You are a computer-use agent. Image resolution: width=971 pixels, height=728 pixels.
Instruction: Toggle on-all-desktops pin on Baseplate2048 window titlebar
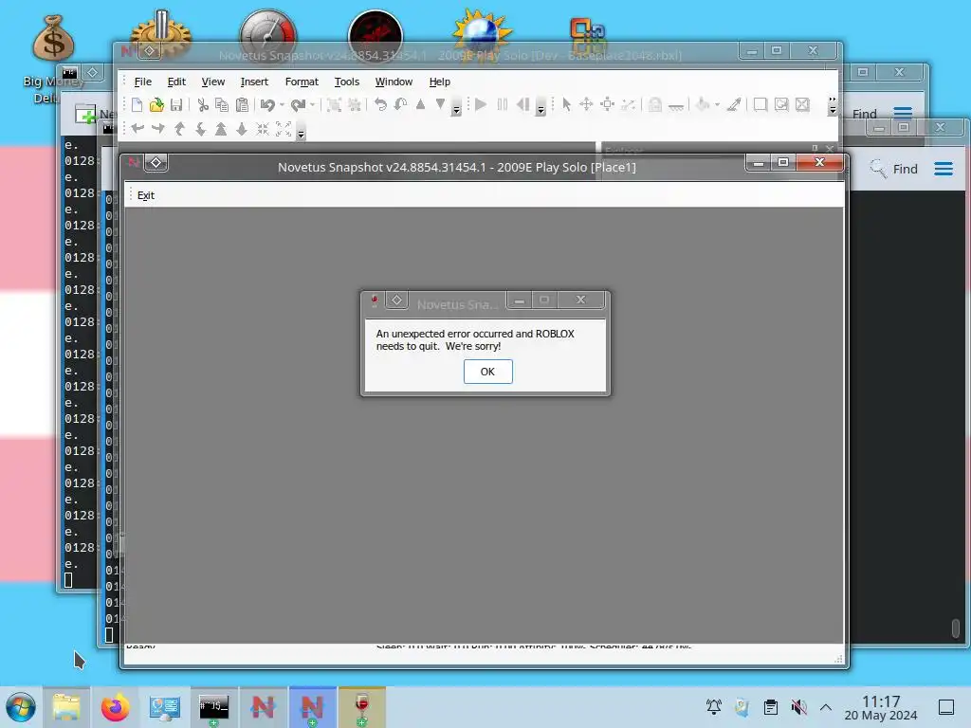click(149, 51)
